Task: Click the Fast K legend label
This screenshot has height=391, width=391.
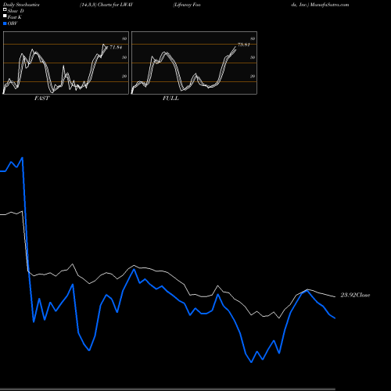Action: coord(15,17)
